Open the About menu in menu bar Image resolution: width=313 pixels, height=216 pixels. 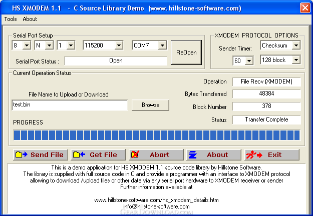click(30, 19)
